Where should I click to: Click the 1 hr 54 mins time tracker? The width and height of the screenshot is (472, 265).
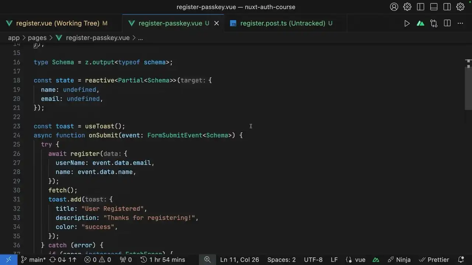point(163,259)
